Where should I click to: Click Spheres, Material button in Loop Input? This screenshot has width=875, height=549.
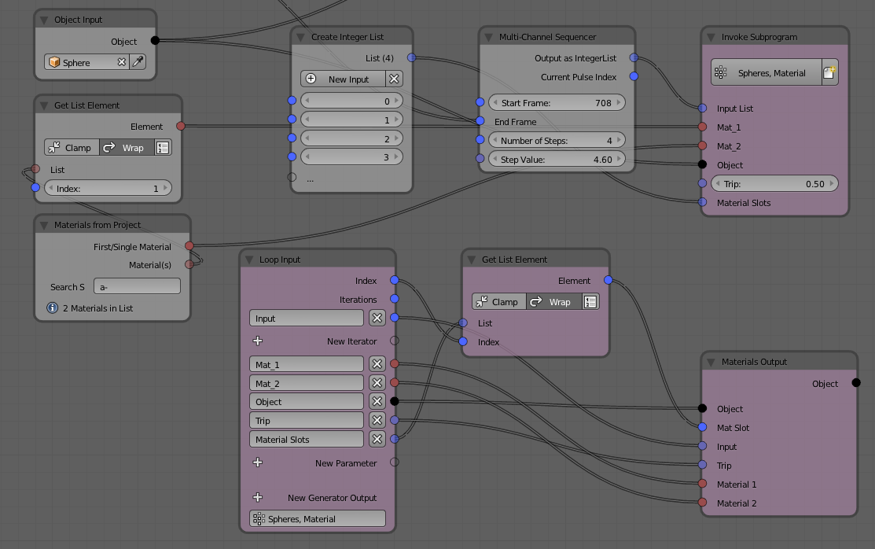(x=317, y=519)
